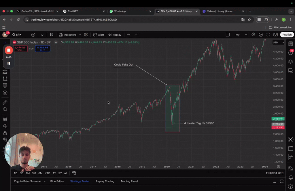Click the BUY price button
The height and width of the screenshot is (191, 295).
(43, 49)
